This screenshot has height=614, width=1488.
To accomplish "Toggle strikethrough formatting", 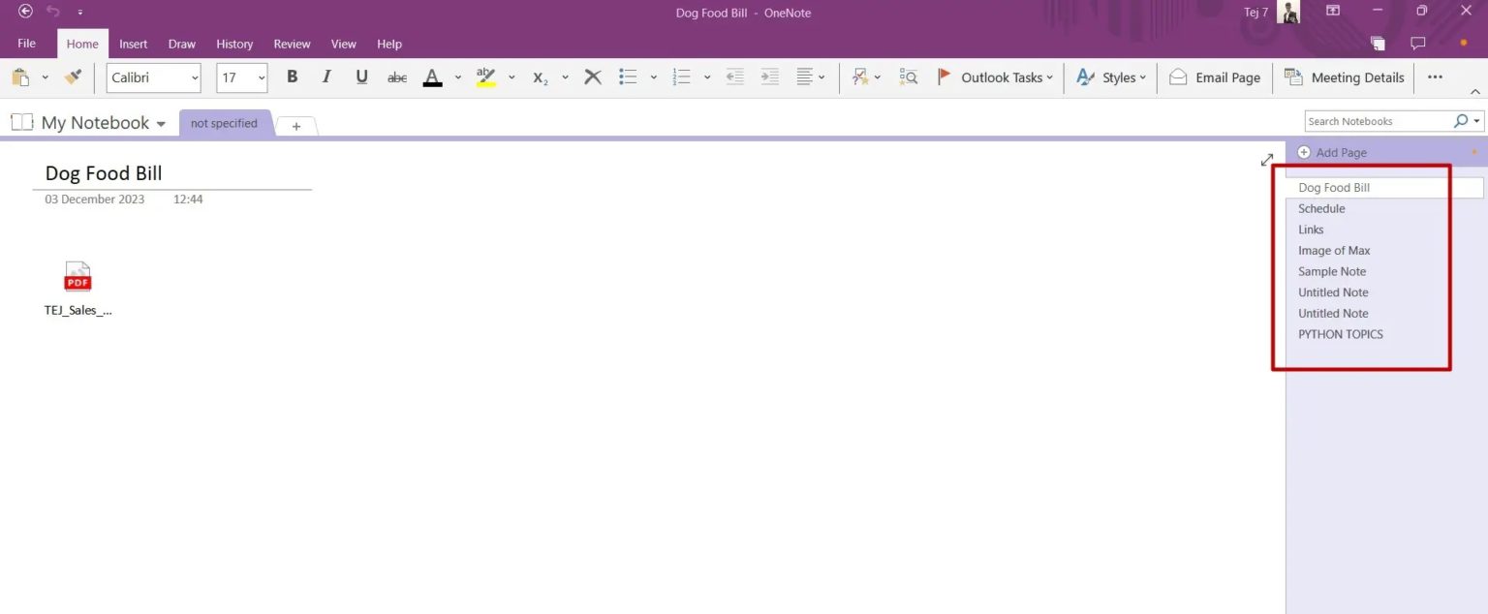I will tap(396, 77).
